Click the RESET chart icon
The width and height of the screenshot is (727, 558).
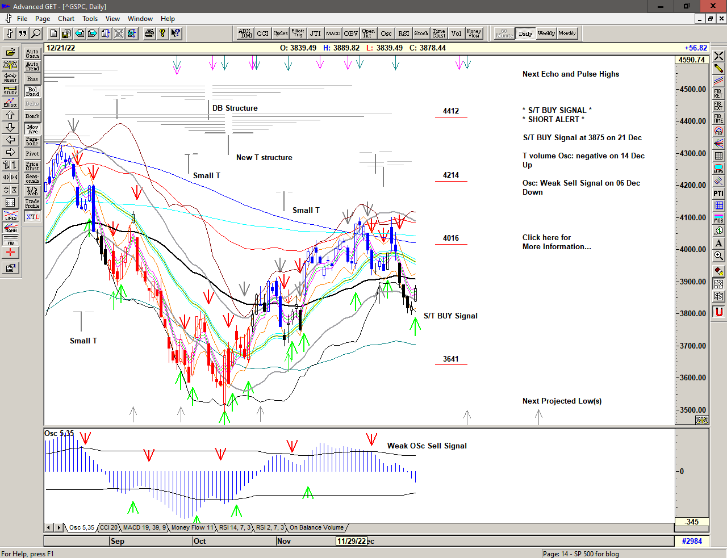[10, 78]
